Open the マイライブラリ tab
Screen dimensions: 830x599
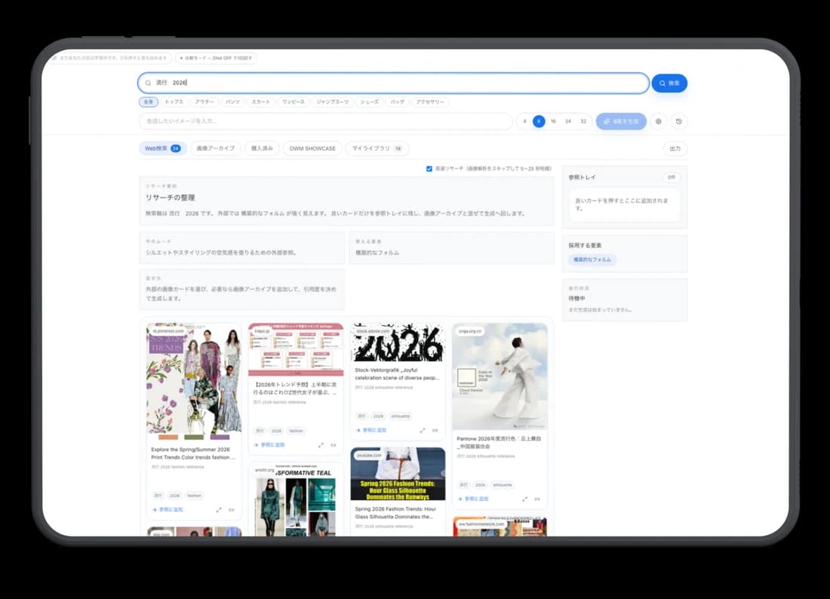(x=377, y=149)
